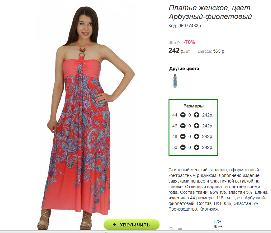
Task: Click quantity field for size 44
Action: pos(190,115)
